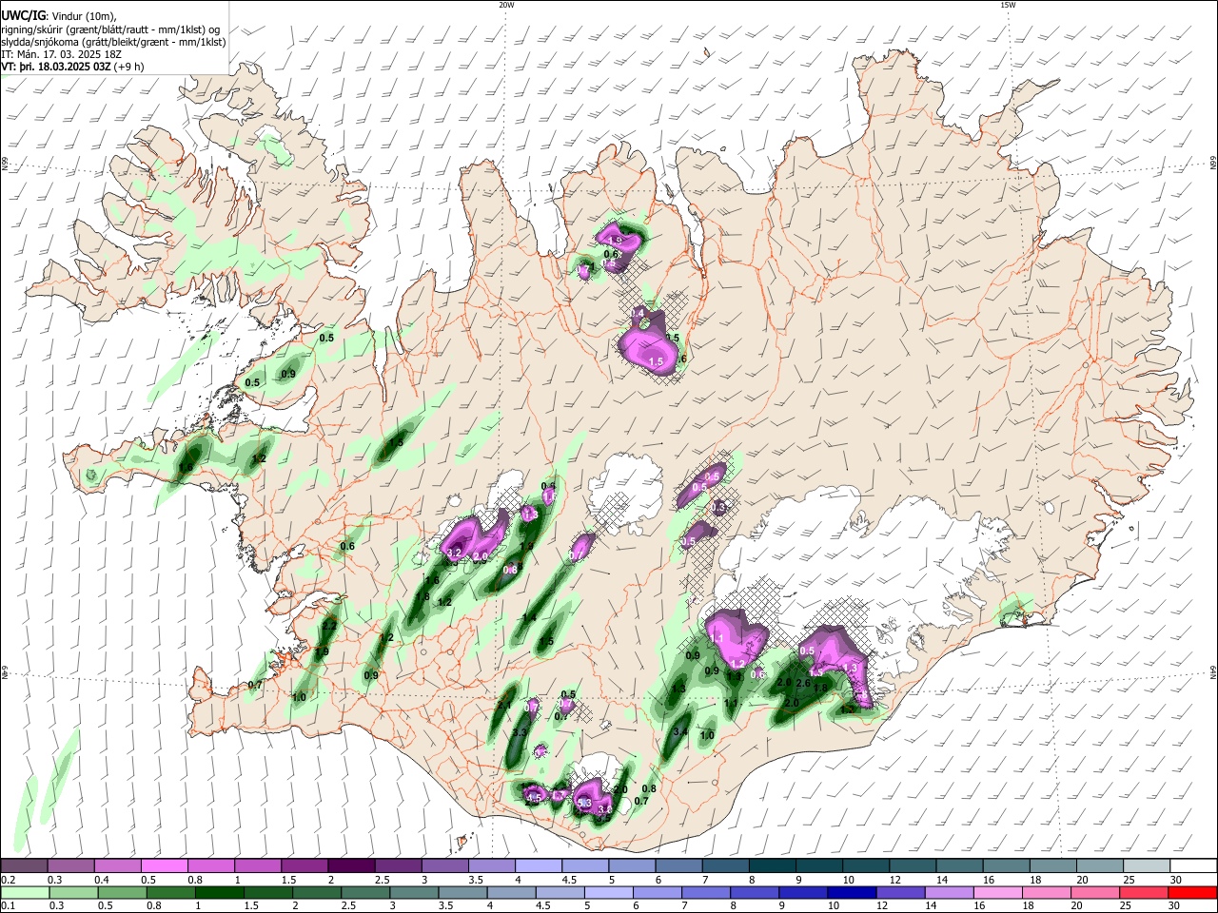1218x913 pixels.
Task: Pick the rain legend swatch starting at 20
Action: [x=1093, y=892]
